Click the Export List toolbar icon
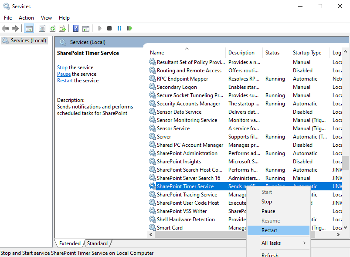Image resolution: width=350 pixels, height=257 pixels. tap(62, 28)
